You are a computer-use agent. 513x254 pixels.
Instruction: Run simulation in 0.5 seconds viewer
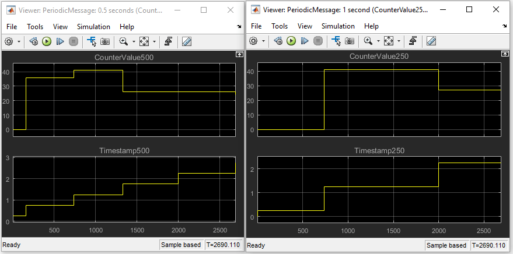pos(47,41)
